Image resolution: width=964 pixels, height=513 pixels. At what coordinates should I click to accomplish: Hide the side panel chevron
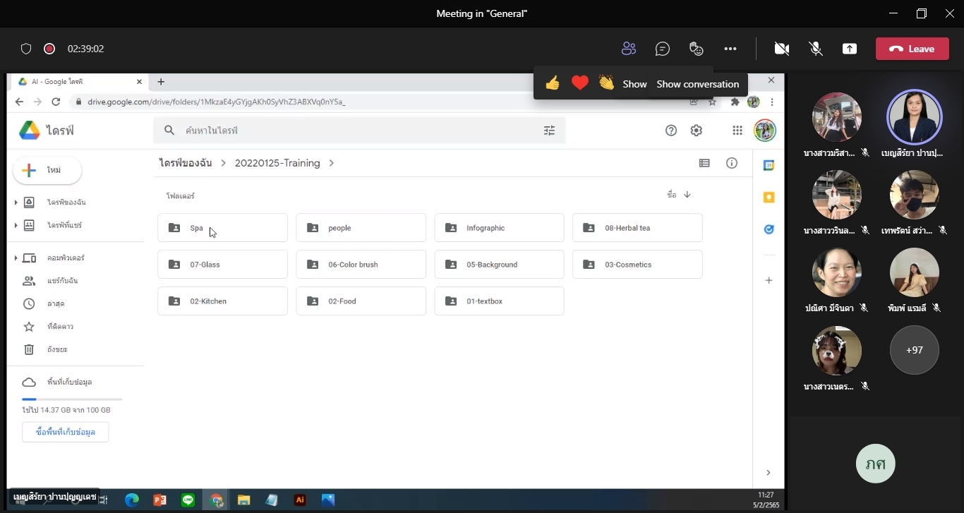coord(769,473)
